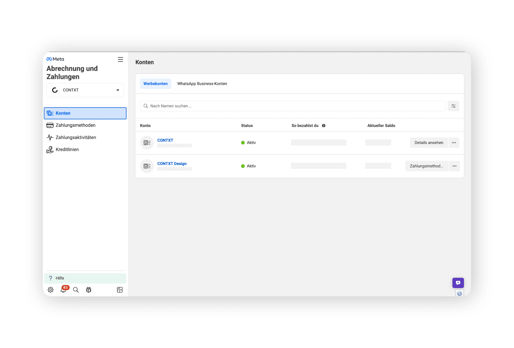This screenshot has height=348, width=514.
Task: Click Aktiv status in CONTXT row
Action: click(248, 143)
